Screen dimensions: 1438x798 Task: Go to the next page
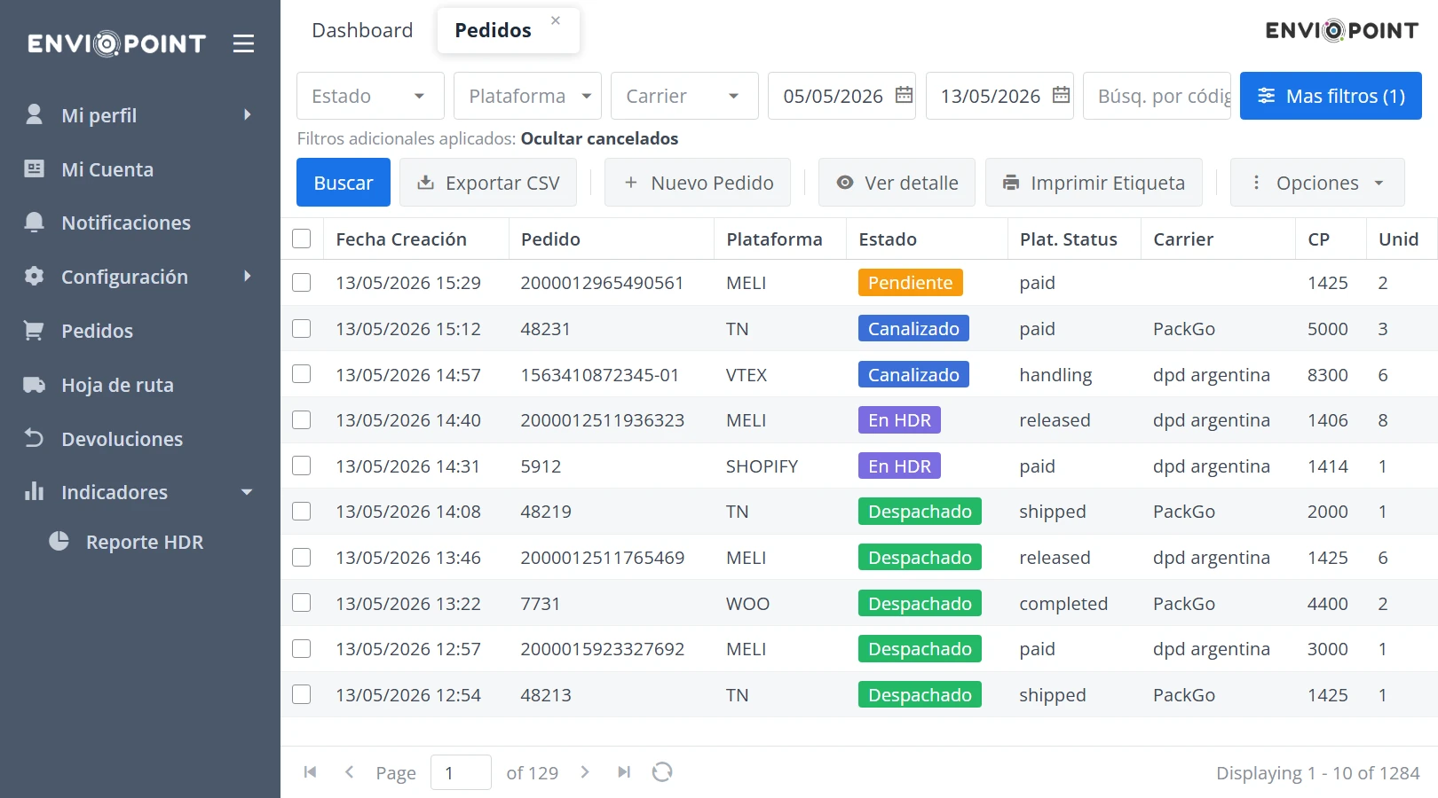pos(585,772)
